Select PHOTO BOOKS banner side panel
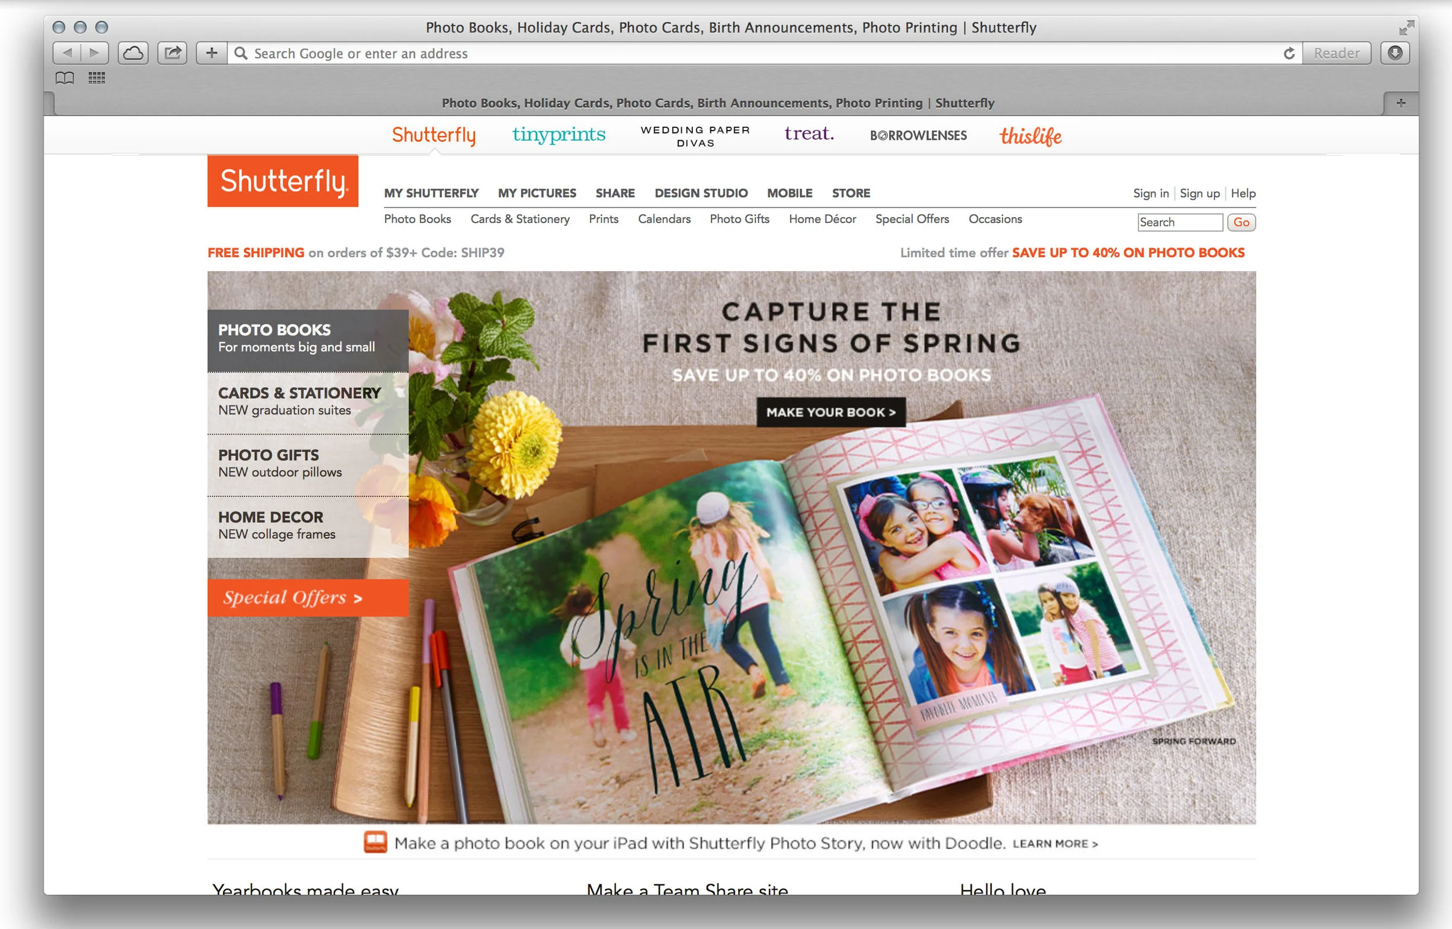Image resolution: width=1452 pixels, height=929 pixels. point(308,341)
